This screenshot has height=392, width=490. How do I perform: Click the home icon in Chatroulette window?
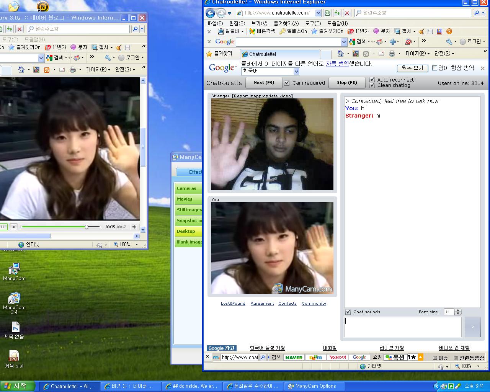pos(340,54)
